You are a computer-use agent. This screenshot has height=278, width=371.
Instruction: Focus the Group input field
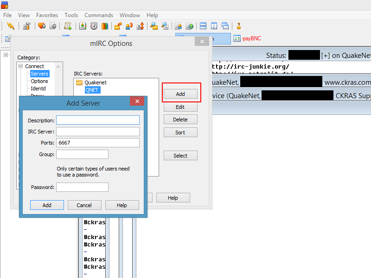coord(83,154)
